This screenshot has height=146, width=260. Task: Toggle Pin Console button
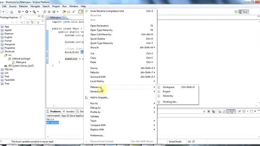[239, 112]
